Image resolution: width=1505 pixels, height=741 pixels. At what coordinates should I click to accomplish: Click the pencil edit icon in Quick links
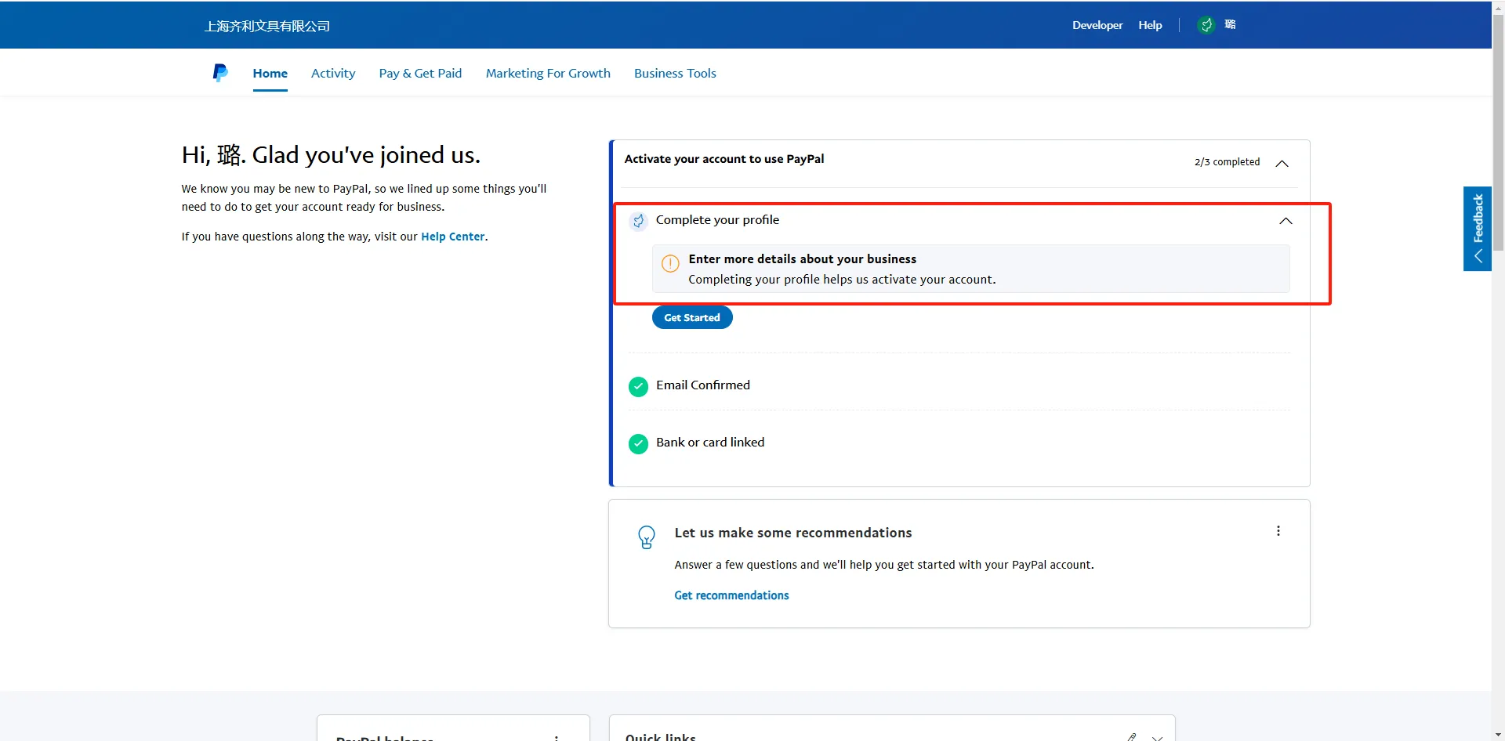(1131, 737)
